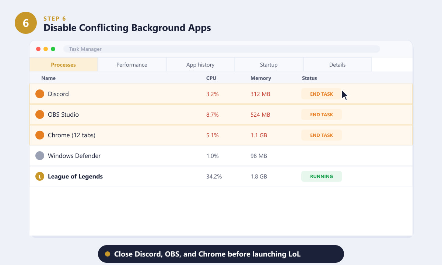The width and height of the screenshot is (442, 265).
Task: Select the OBS Studio process name
Action: pos(63,114)
